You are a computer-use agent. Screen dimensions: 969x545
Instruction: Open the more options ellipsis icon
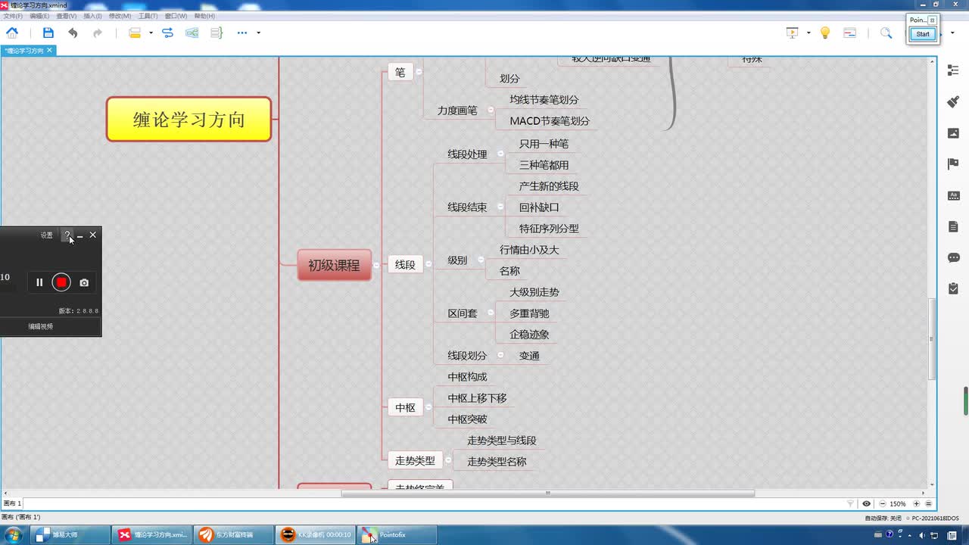click(242, 33)
